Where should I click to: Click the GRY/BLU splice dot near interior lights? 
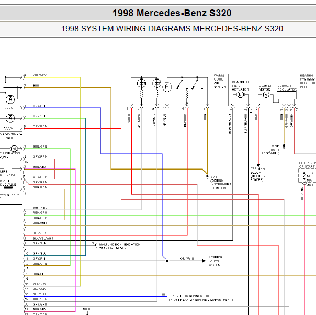(167, 261)
